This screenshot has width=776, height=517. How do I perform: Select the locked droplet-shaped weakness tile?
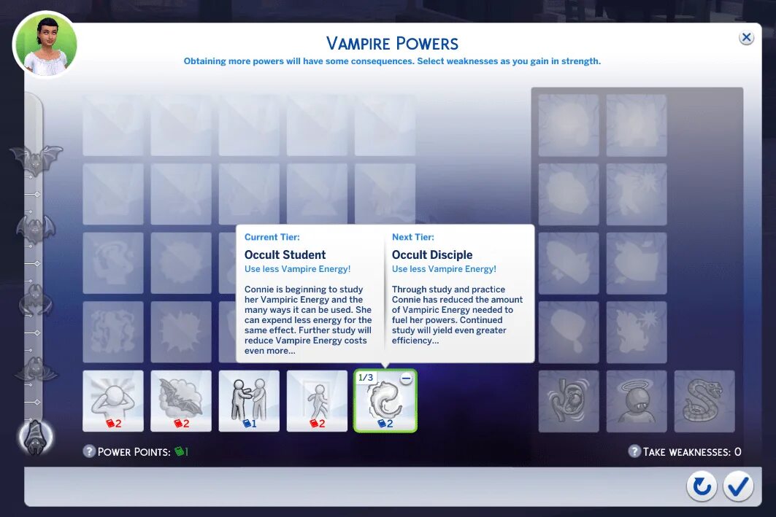[569, 332]
